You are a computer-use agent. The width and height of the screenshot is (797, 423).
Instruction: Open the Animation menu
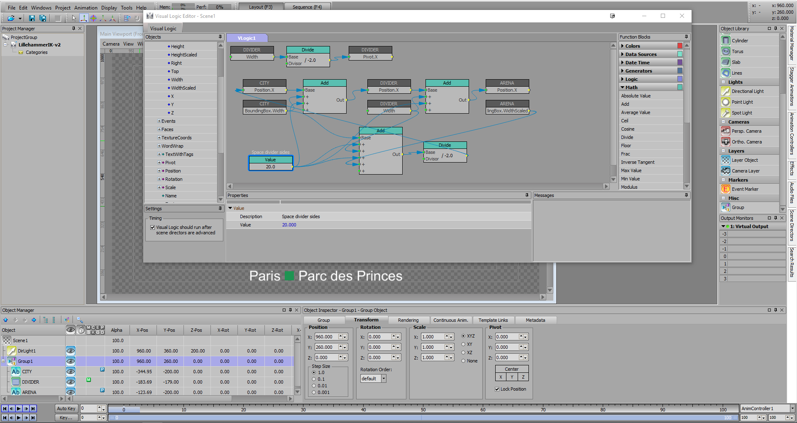[x=86, y=7]
